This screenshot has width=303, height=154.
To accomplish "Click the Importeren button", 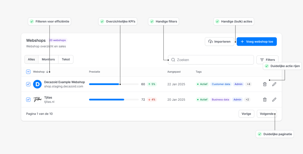I will tap(219, 41).
